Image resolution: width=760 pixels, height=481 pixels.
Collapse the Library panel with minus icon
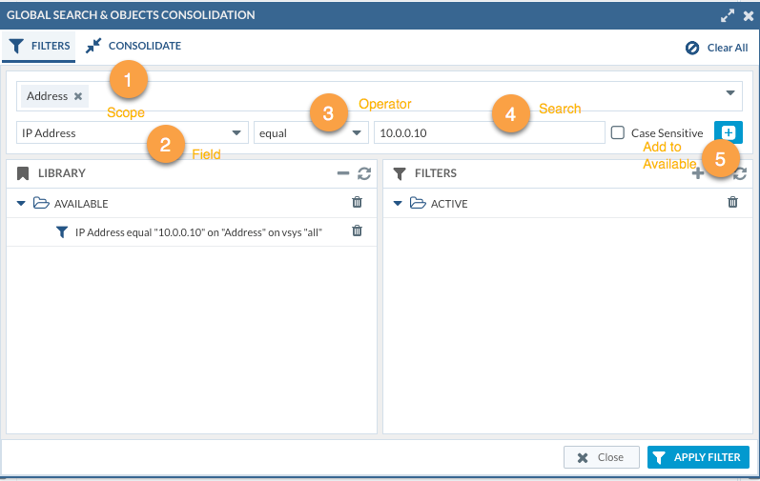(343, 173)
